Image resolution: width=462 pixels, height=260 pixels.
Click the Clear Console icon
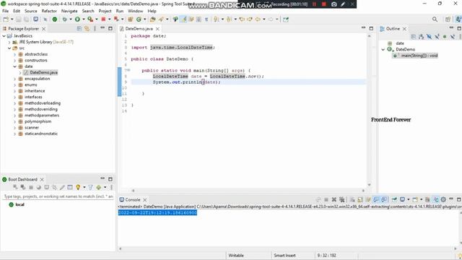352,199
